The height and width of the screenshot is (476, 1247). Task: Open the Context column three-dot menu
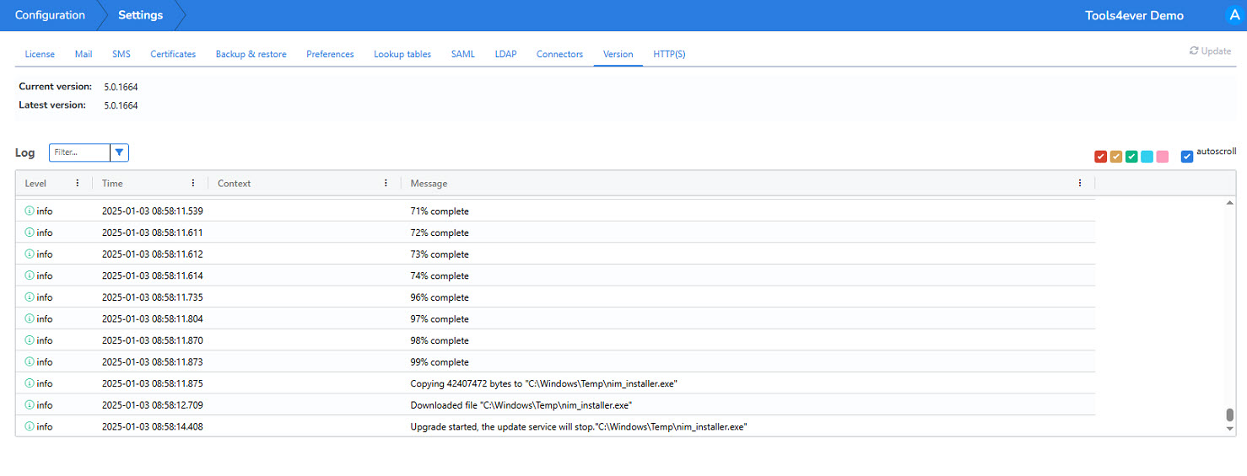point(386,183)
